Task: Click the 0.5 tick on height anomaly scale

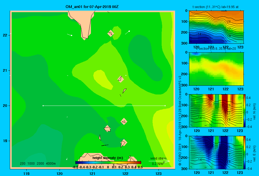Action: pyautogui.click(x=140, y=167)
